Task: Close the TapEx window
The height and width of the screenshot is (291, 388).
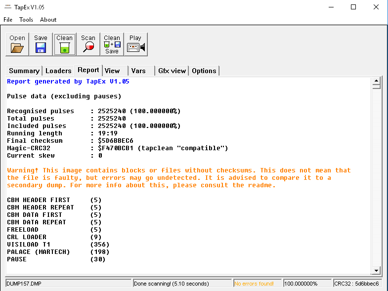Action: tap(376, 7)
